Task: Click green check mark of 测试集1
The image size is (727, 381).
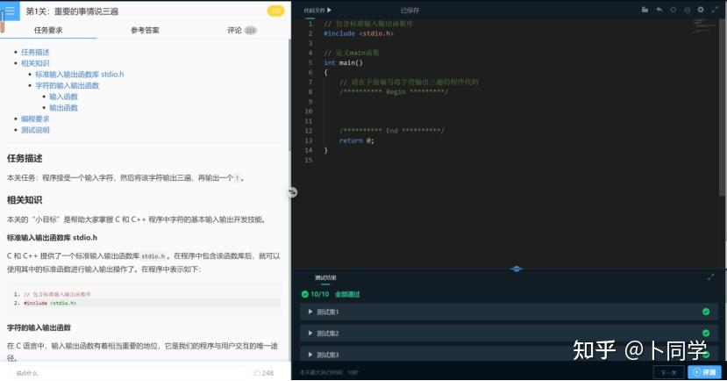Action: (x=706, y=312)
